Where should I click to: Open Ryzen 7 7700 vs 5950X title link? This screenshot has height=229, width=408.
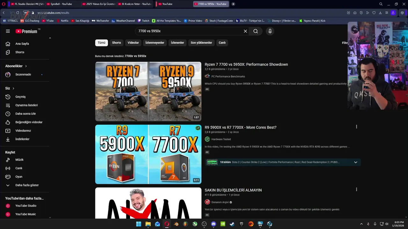pos(246,65)
